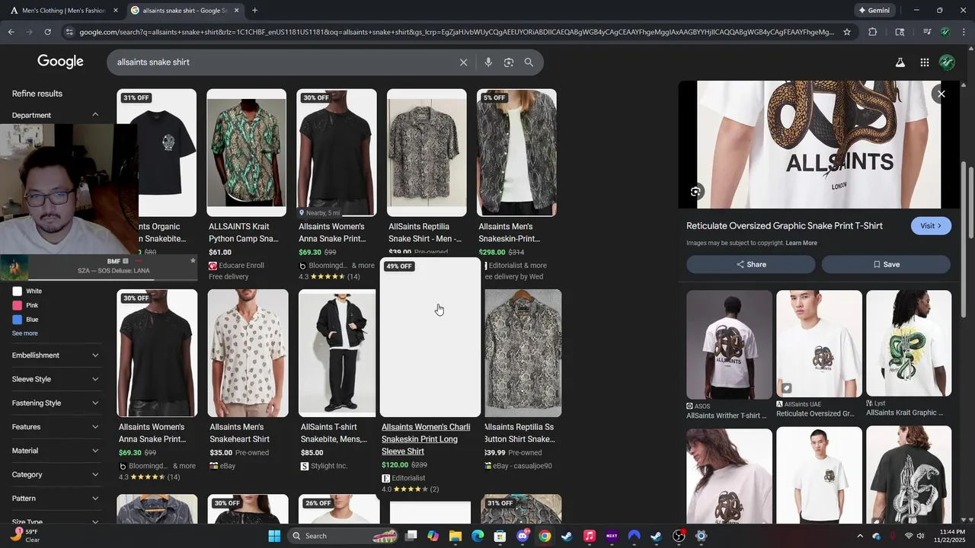Select Lyst AllSaints Krait Graphic thumbnail
Image resolution: width=975 pixels, height=548 pixels.
coord(909,343)
